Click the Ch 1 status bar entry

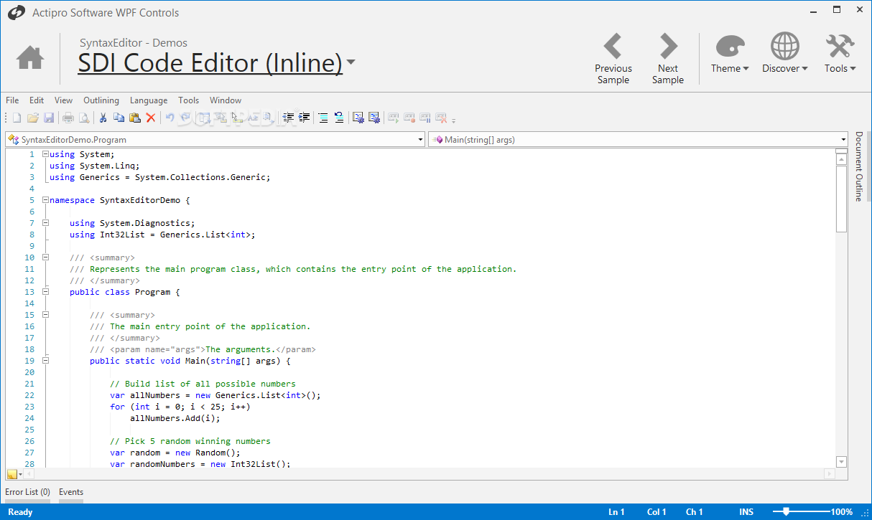click(x=695, y=512)
